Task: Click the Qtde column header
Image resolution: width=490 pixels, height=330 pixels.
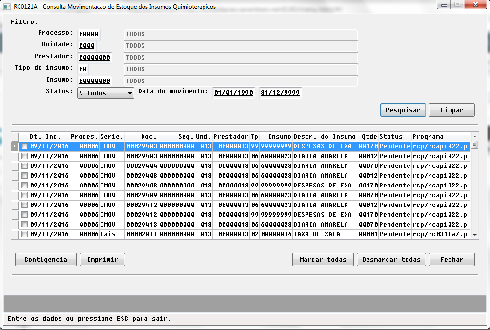Action: pyautogui.click(x=368, y=137)
